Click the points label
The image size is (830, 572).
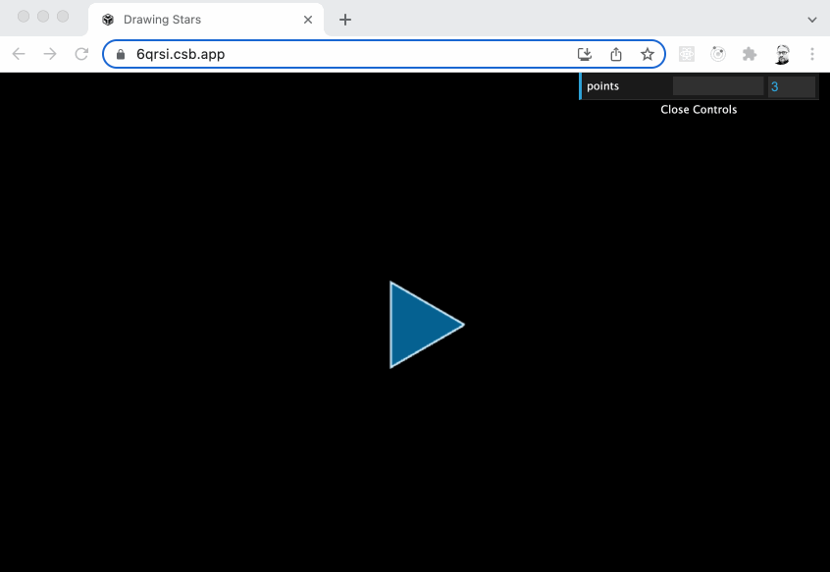[603, 86]
